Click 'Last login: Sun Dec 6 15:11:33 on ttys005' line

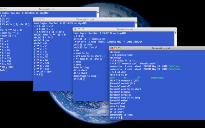pyautogui.click(x=60, y=23)
